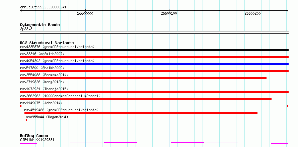Open nsv4519486 (gnomADStructuralVariants) label

[x=61, y=110]
